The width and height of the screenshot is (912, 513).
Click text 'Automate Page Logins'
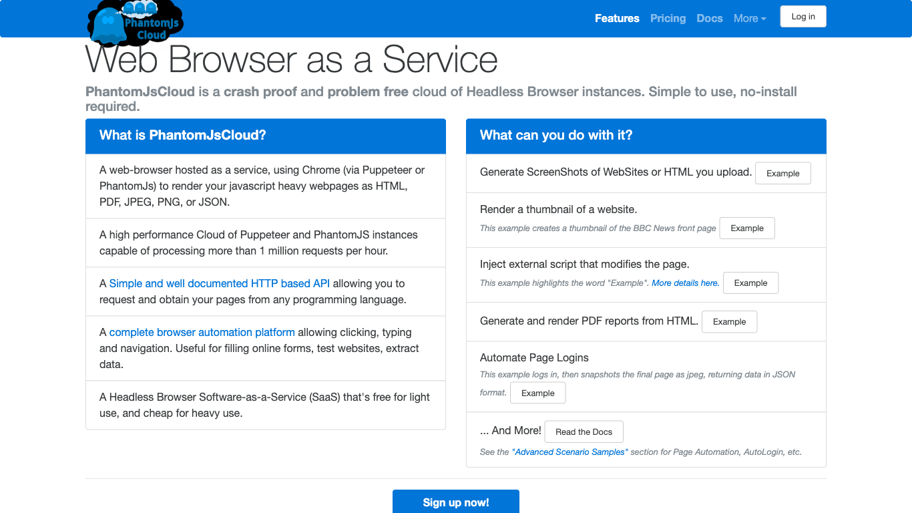tap(534, 357)
